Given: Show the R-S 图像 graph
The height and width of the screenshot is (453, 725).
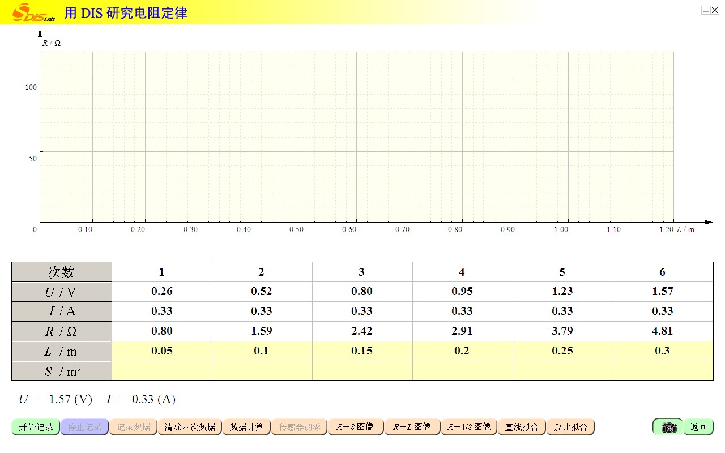Looking at the screenshot, I should click(x=355, y=427).
